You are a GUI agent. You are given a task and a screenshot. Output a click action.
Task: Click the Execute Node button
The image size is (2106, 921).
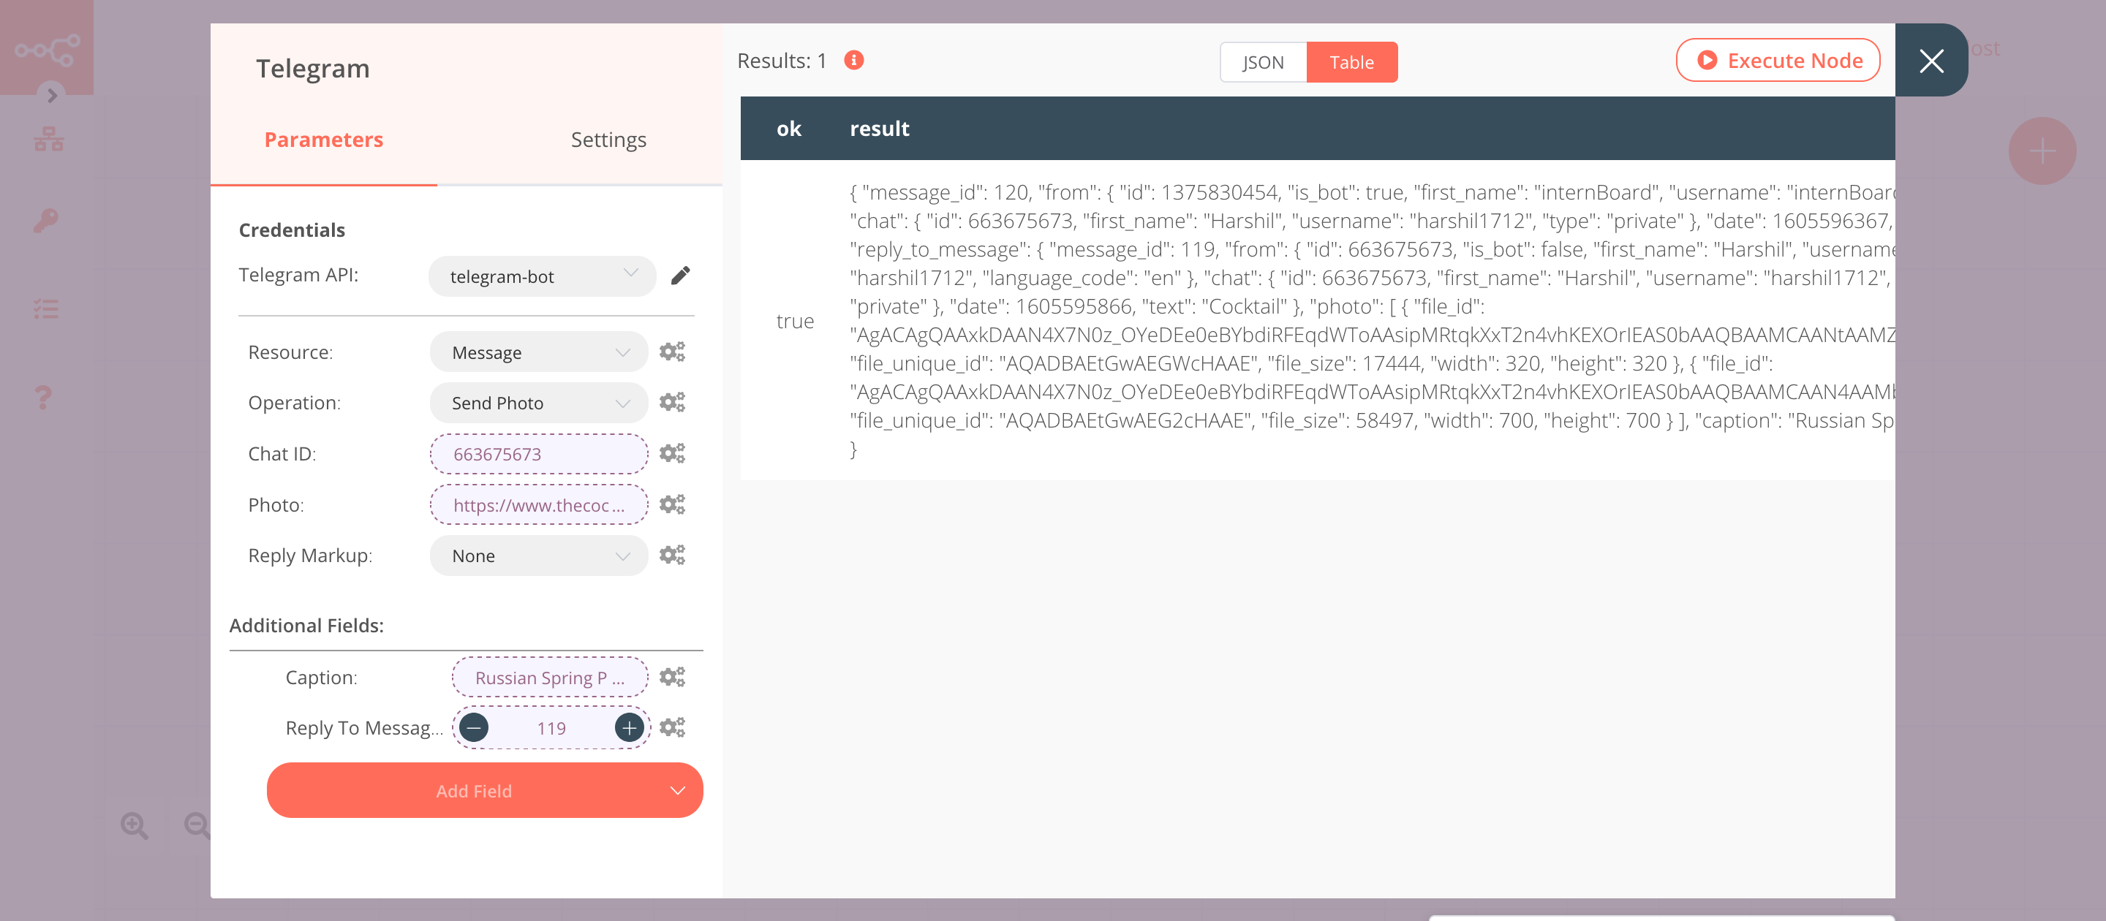(1778, 61)
